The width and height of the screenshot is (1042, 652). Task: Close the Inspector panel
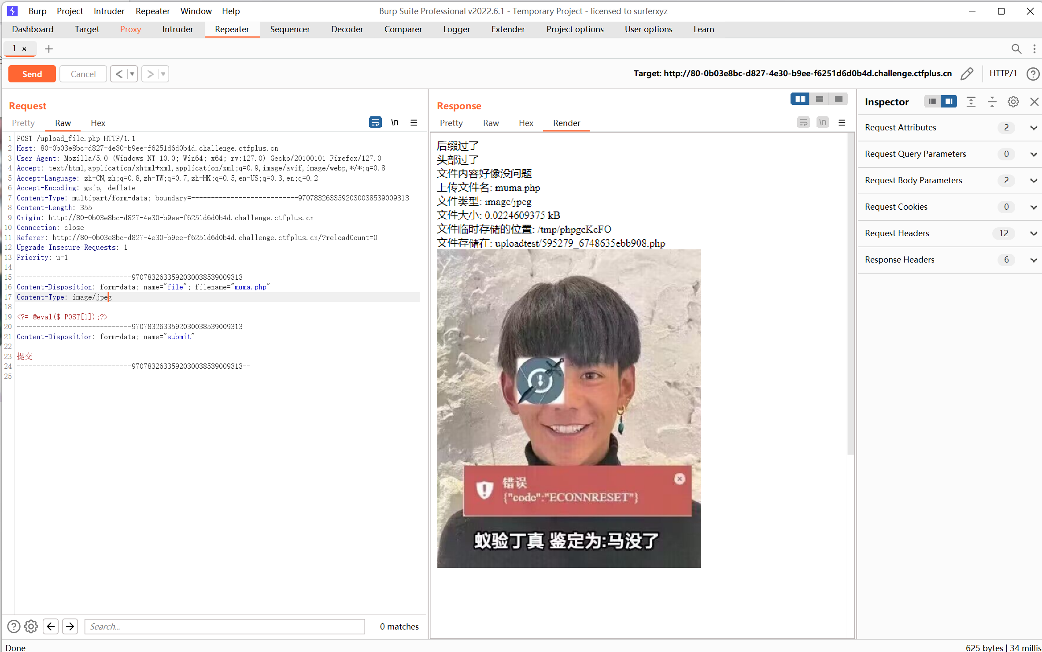[1034, 102]
